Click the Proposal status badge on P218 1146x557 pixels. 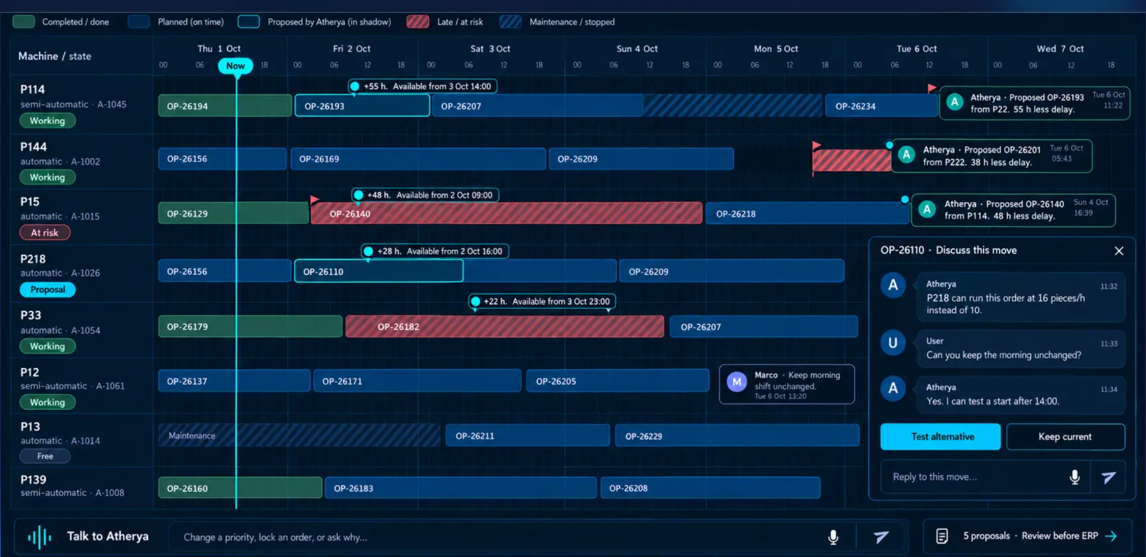(x=47, y=290)
